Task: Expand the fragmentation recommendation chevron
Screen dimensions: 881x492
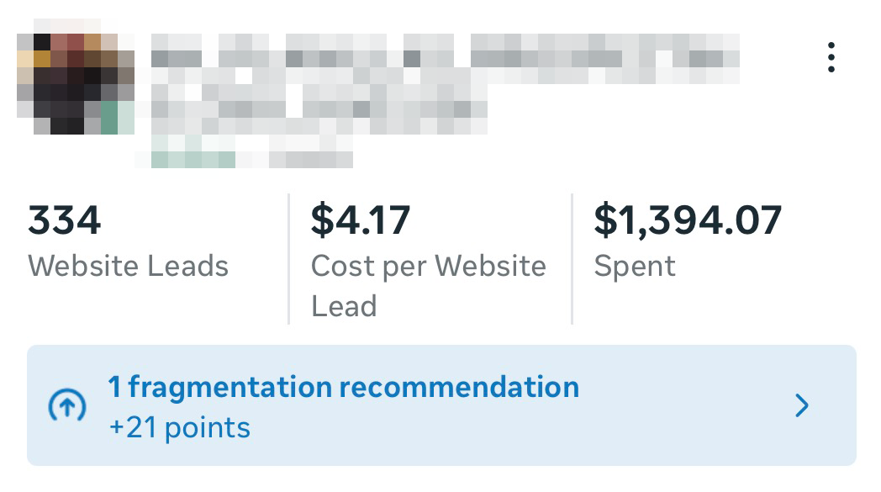Action: tap(803, 407)
